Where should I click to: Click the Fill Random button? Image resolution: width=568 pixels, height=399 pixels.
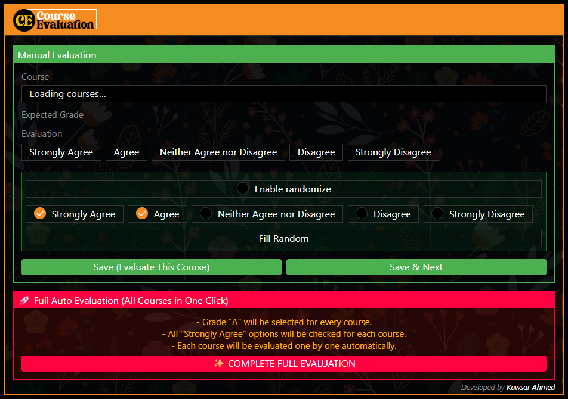pyautogui.click(x=283, y=239)
